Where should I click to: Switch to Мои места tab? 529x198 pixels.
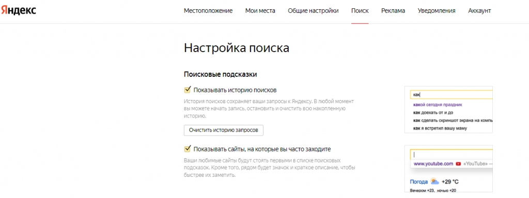click(x=260, y=11)
